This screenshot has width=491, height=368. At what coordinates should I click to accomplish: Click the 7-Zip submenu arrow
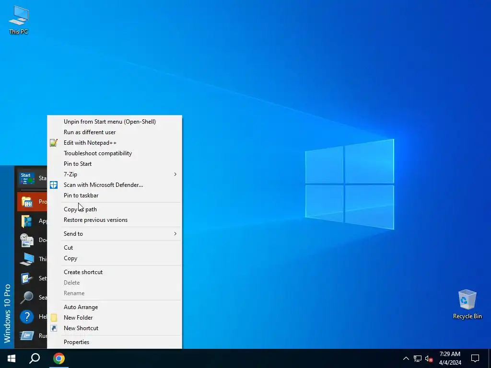pyautogui.click(x=175, y=174)
